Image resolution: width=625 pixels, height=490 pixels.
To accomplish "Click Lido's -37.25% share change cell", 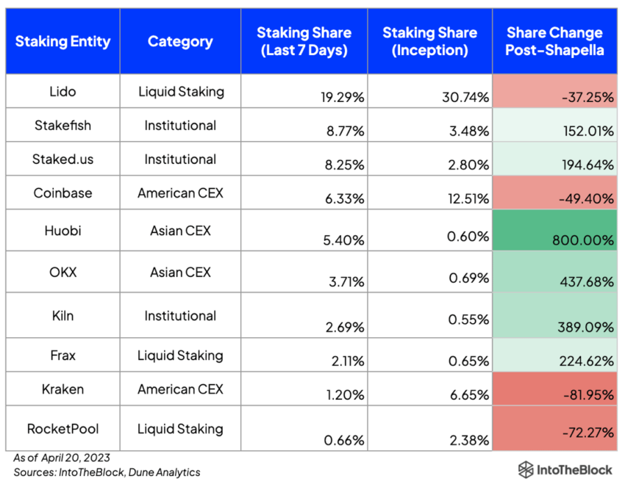I will 554,92.
